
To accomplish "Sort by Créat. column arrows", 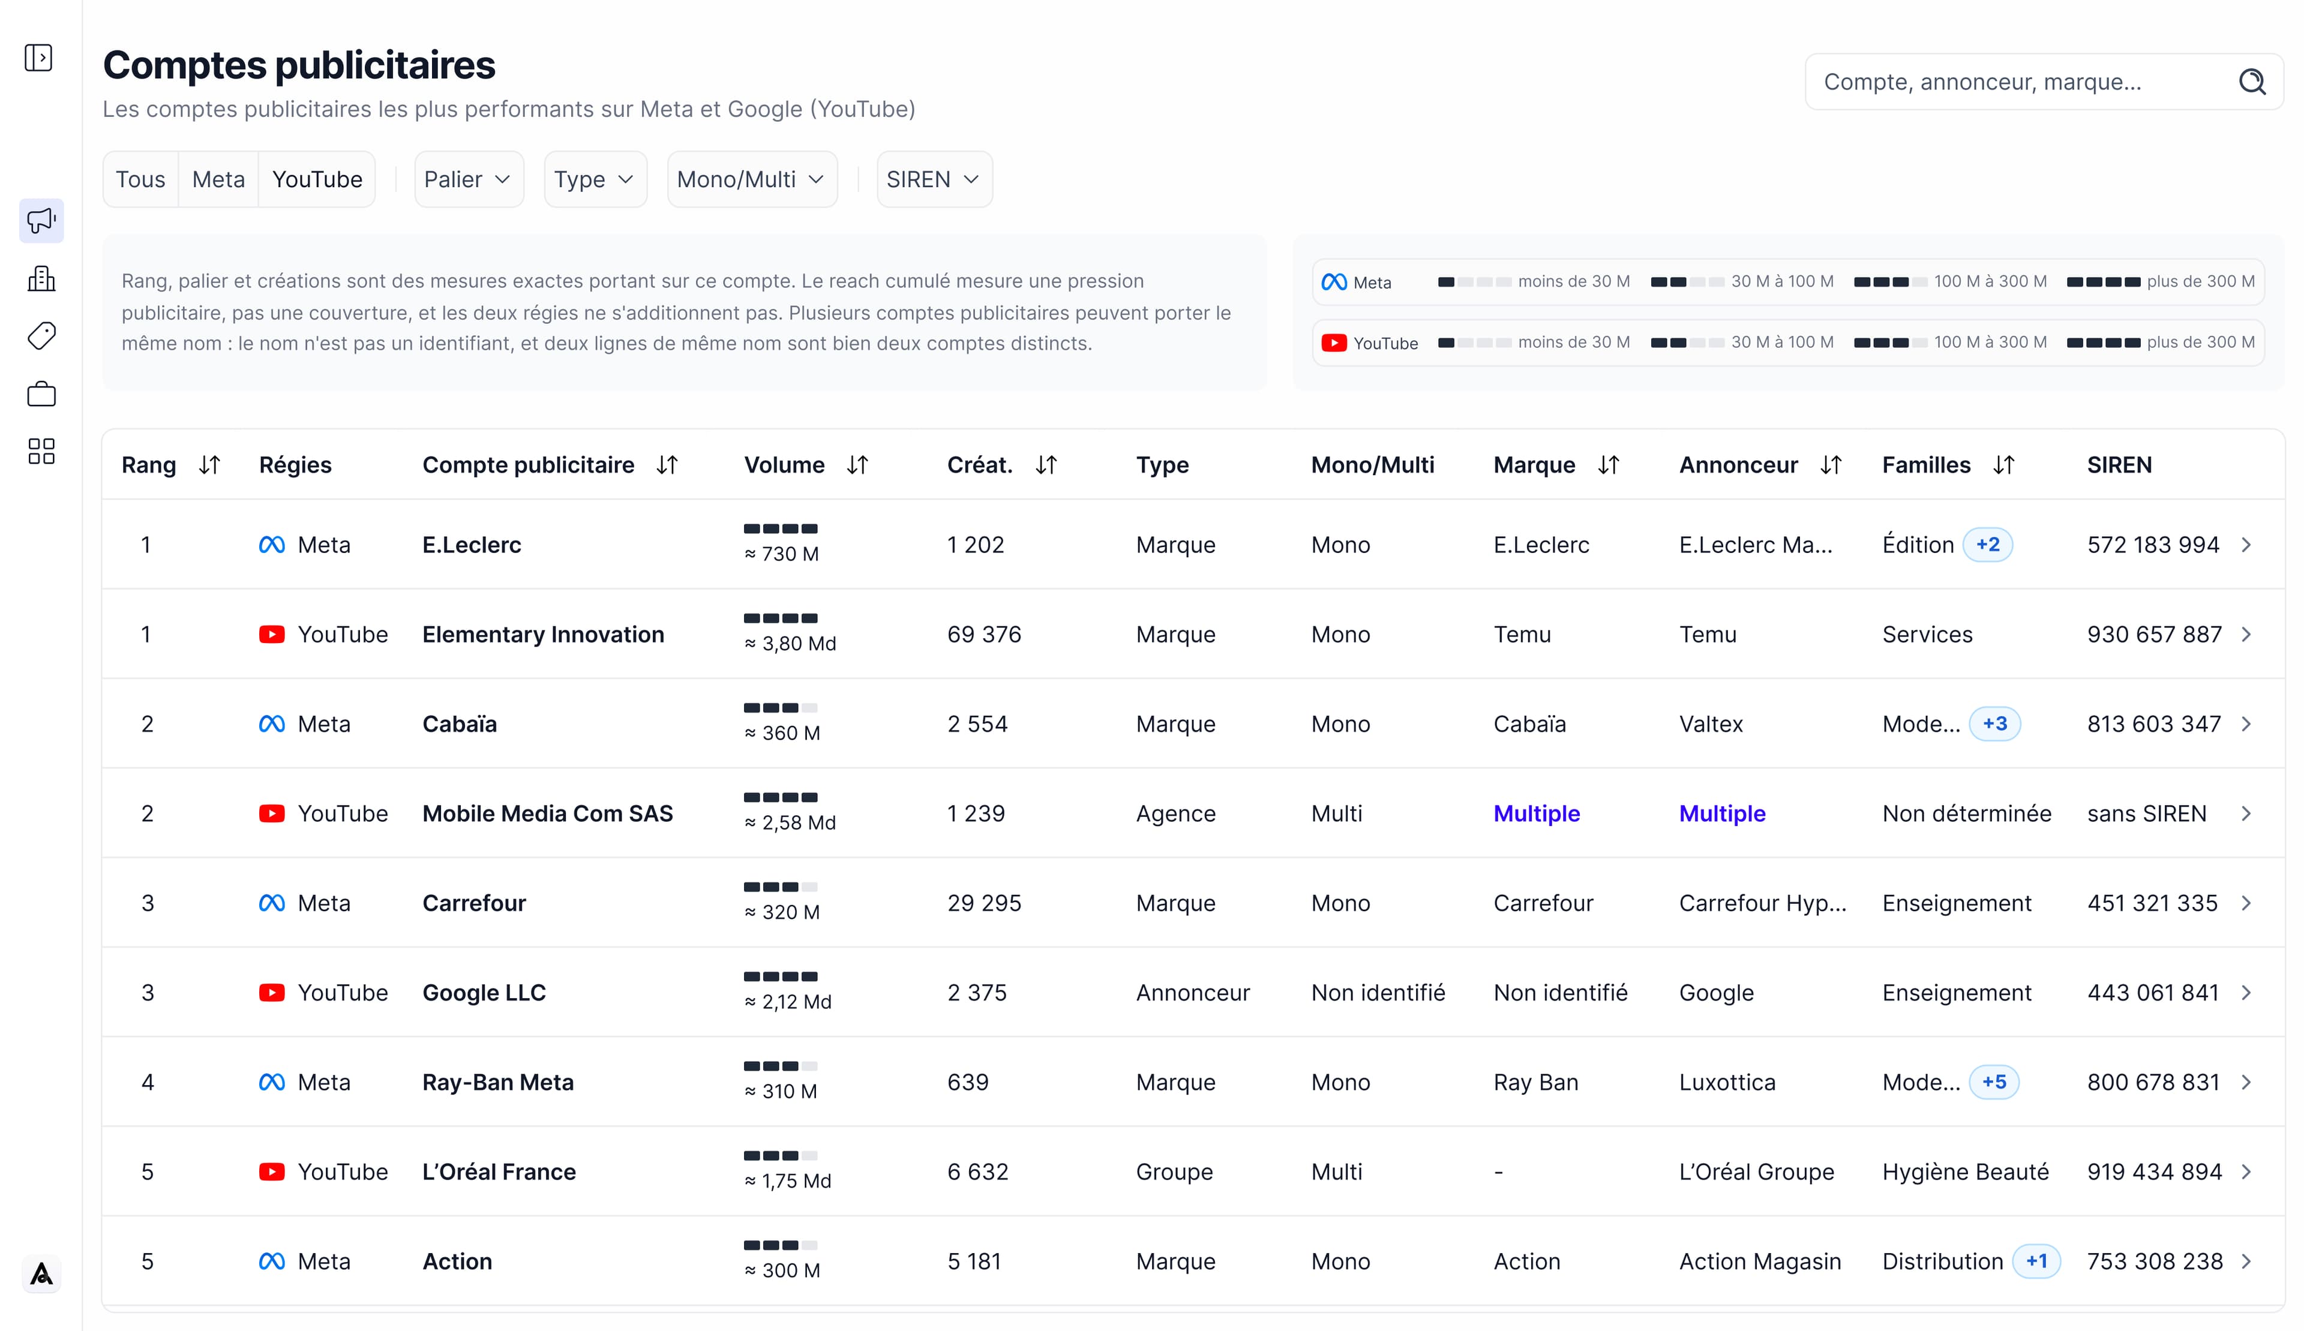I will 1047,465.
